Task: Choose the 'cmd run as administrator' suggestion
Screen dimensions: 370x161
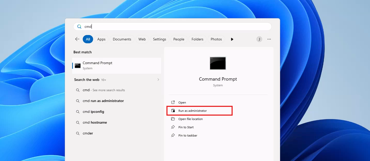Action: tap(117, 101)
